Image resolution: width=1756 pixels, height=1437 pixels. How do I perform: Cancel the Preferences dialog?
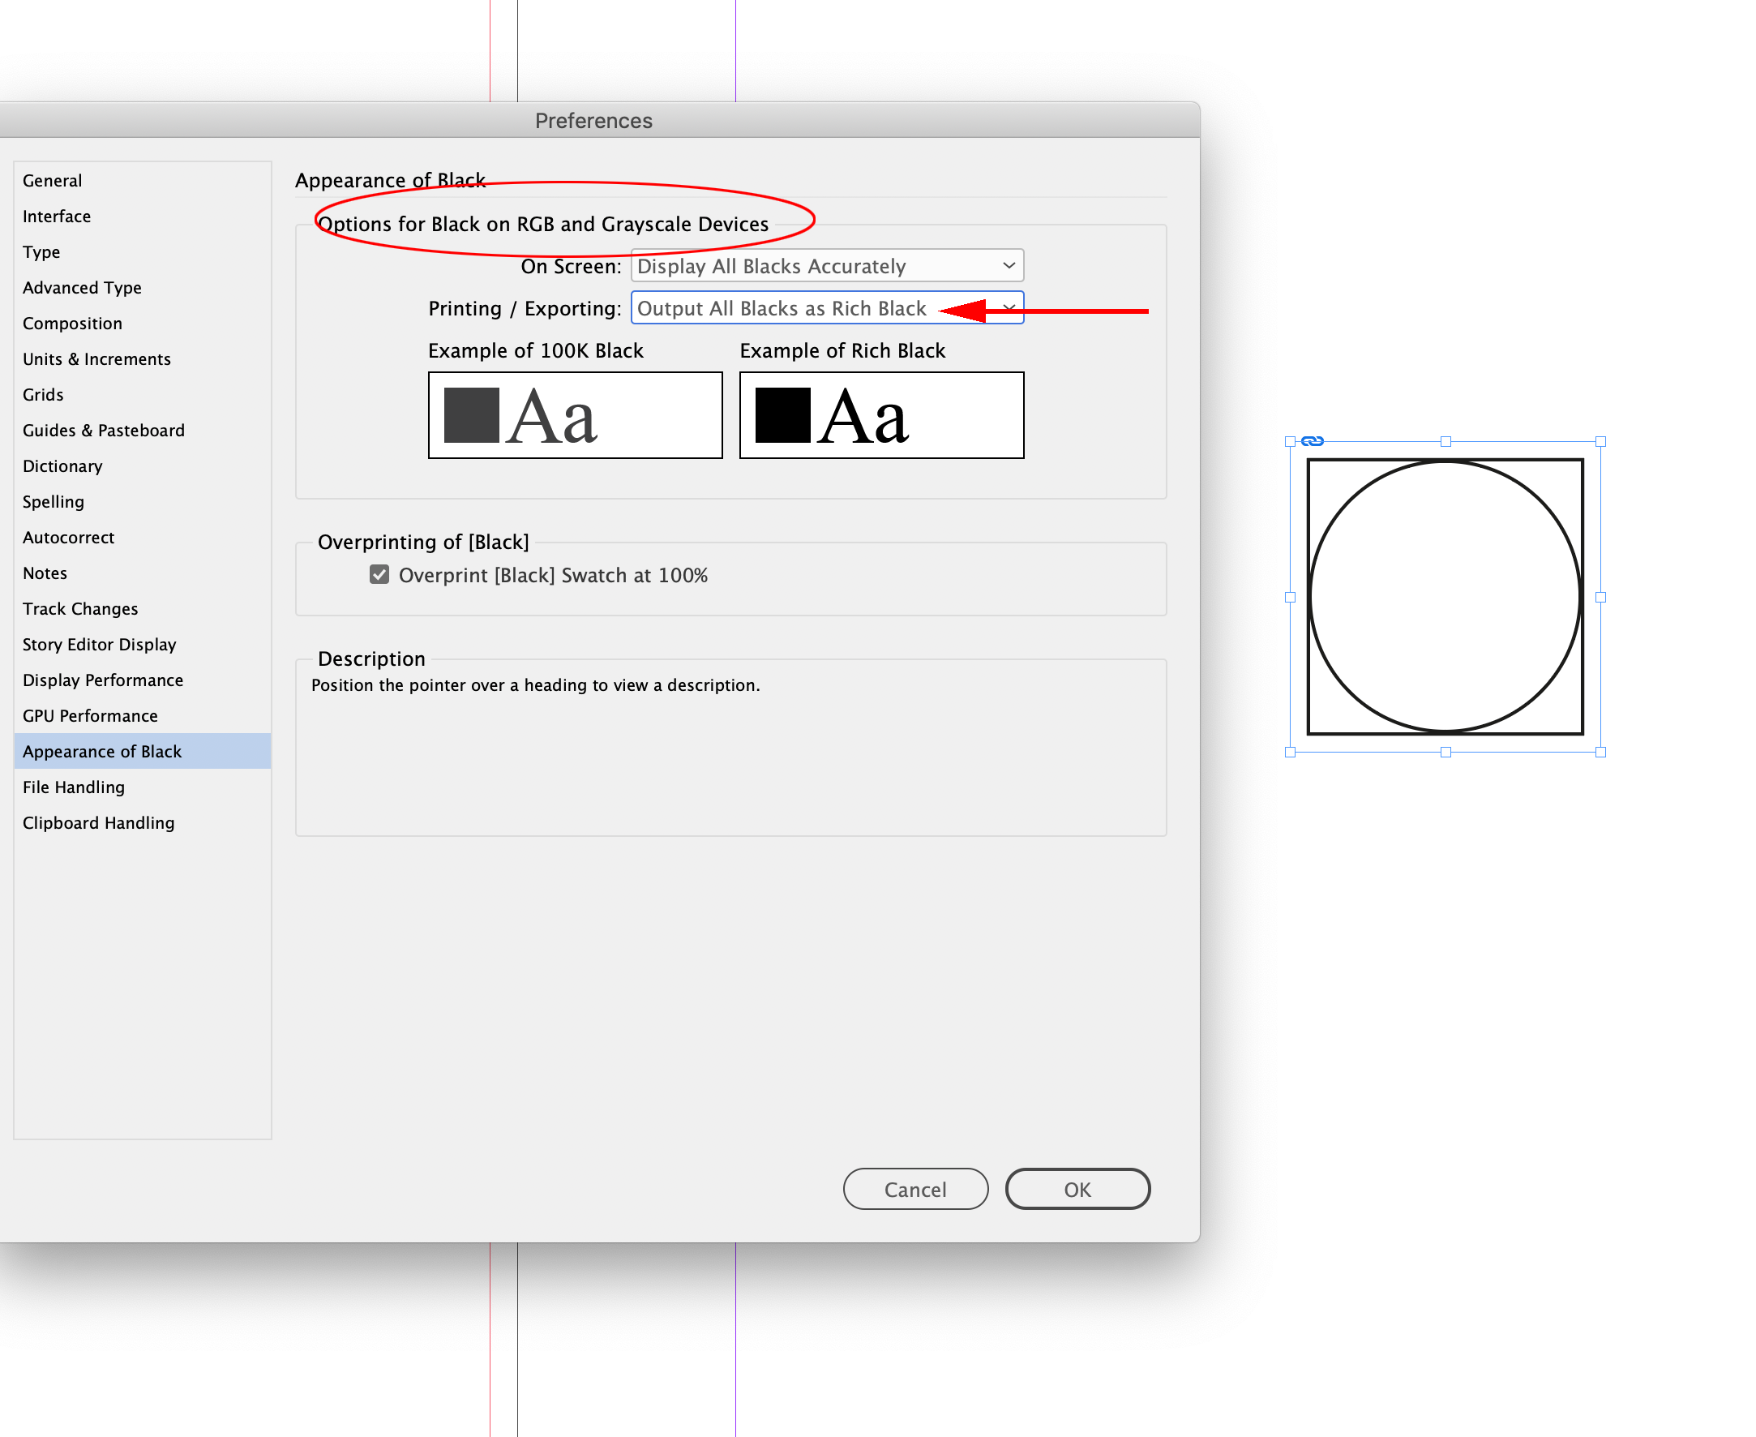click(915, 1189)
